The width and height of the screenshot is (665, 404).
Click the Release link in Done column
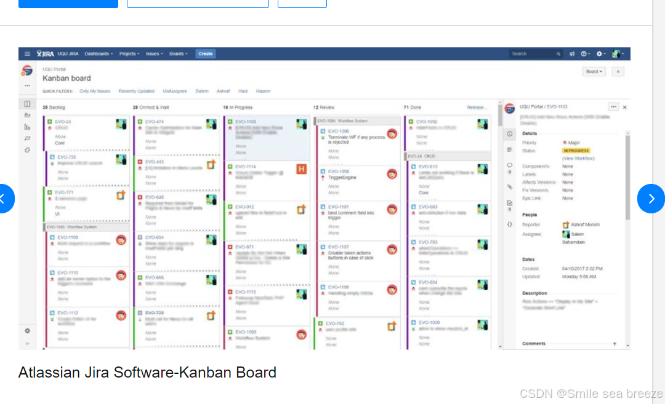point(477,108)
